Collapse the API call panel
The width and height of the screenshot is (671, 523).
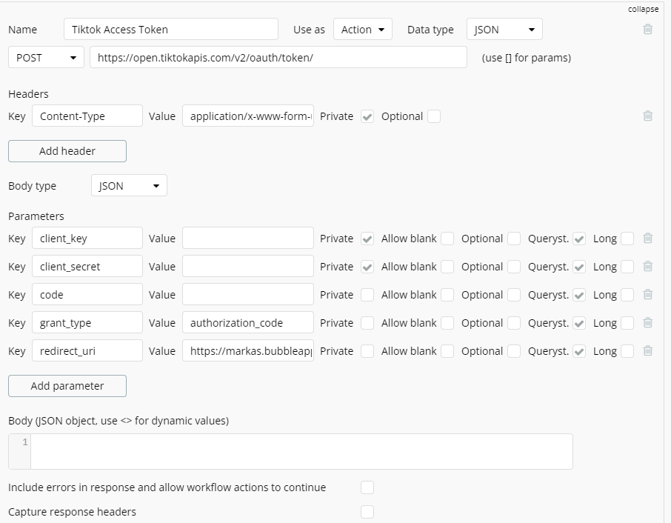[643, 9]
